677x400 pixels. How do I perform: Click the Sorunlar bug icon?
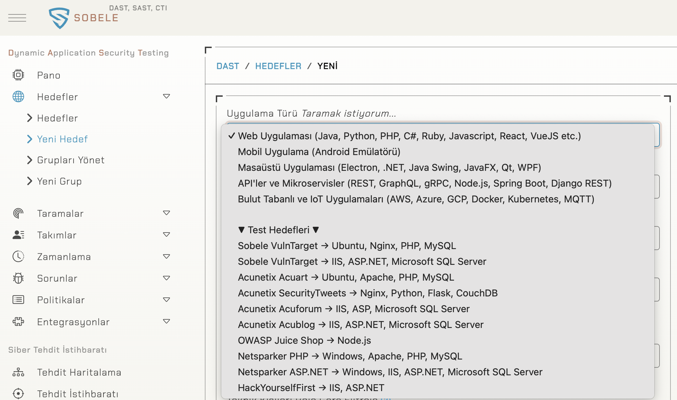click(x=18, y=278)
